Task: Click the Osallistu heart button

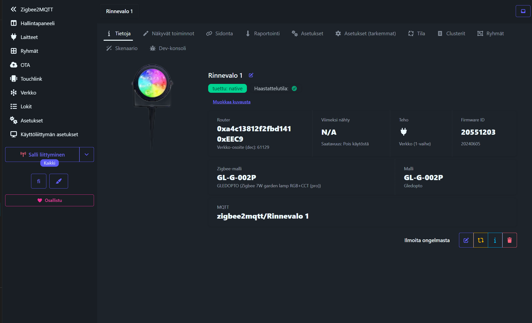Action: click(49, 200)
